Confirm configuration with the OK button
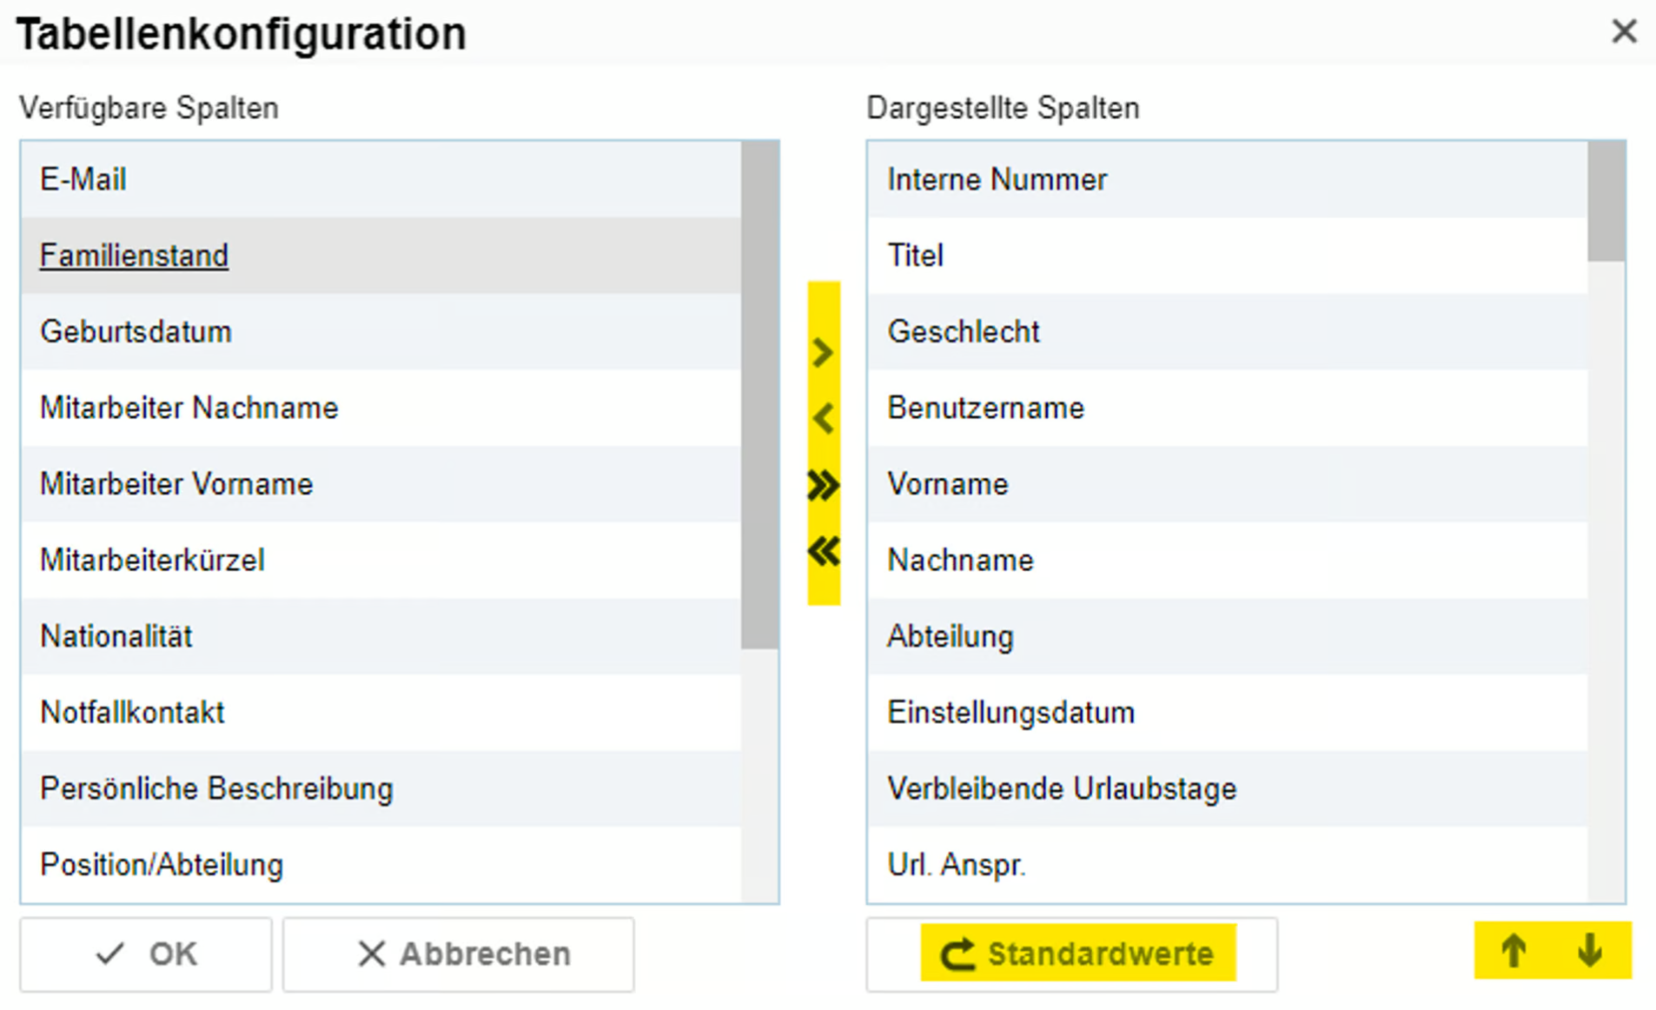1656x1010 pixels. (x=146, y=954)
